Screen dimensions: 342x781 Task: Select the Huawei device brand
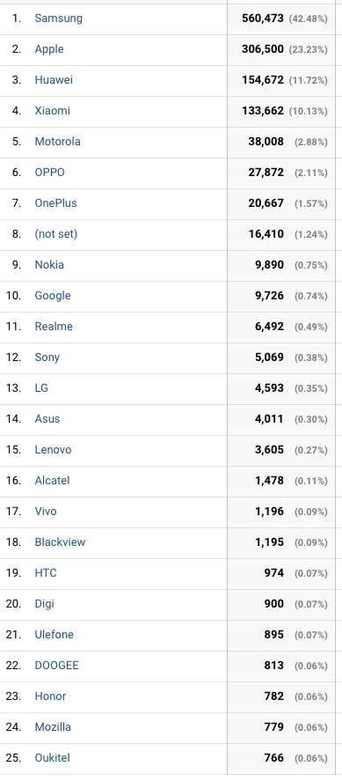[54, 80]
